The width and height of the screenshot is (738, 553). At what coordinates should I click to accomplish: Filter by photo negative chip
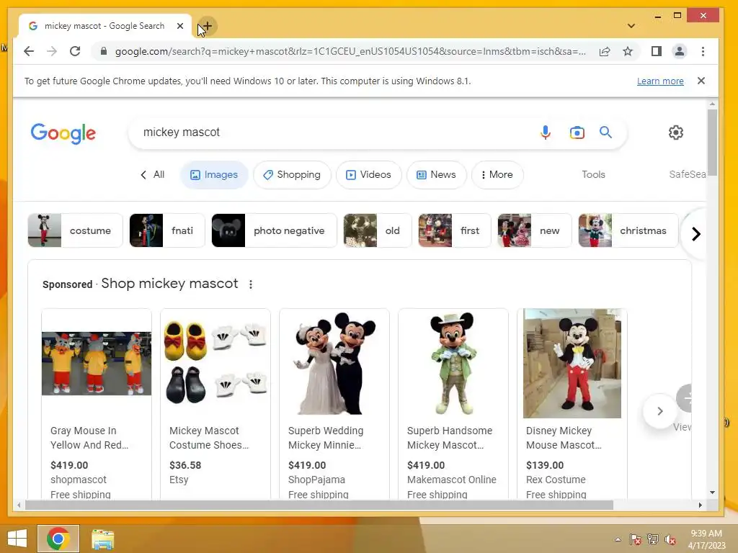[275, 230]
